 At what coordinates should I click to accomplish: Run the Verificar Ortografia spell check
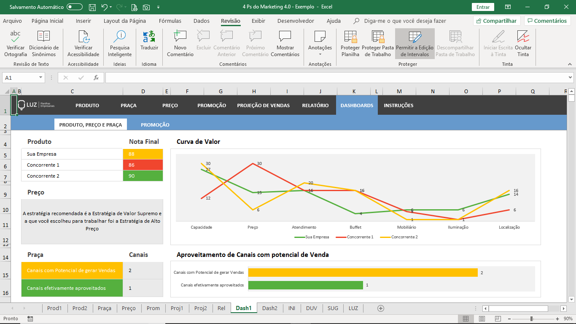[x=16, y=43]
